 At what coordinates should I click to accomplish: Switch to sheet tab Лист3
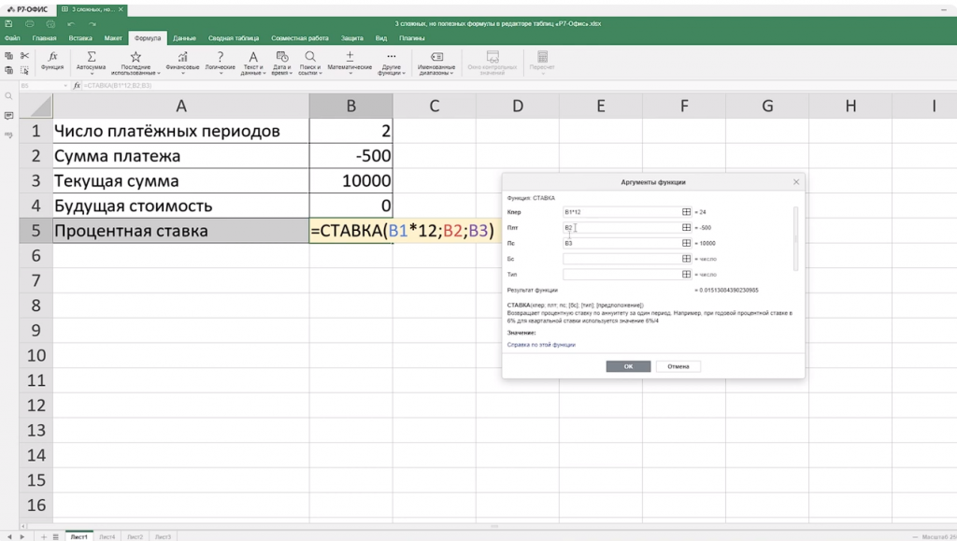[163, 536]
